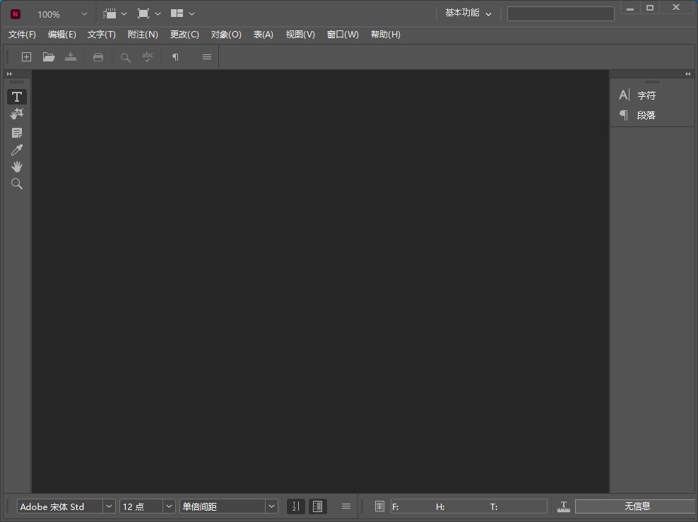The image size is (698, 522).
Task: Open the 附注(N) menu
Action: [143, 35]
